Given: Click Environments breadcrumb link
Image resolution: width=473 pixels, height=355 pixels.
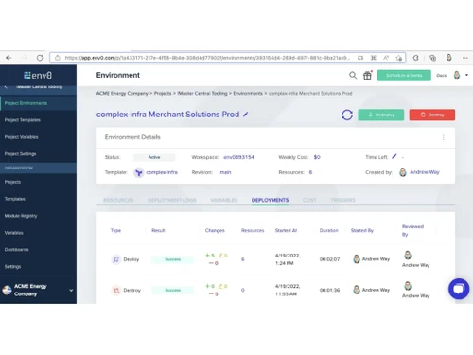Looking at the screenshot, I should coord(248,93).
